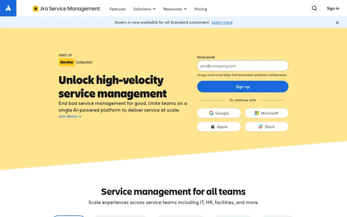Click the Apple logo icon
The height and width of the screenshot is (217, 347).
point(213,126)
